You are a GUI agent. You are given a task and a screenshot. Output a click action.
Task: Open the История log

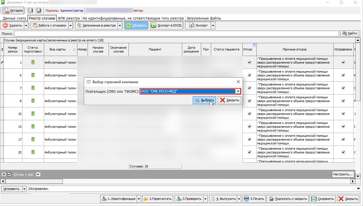click(13, 11)
